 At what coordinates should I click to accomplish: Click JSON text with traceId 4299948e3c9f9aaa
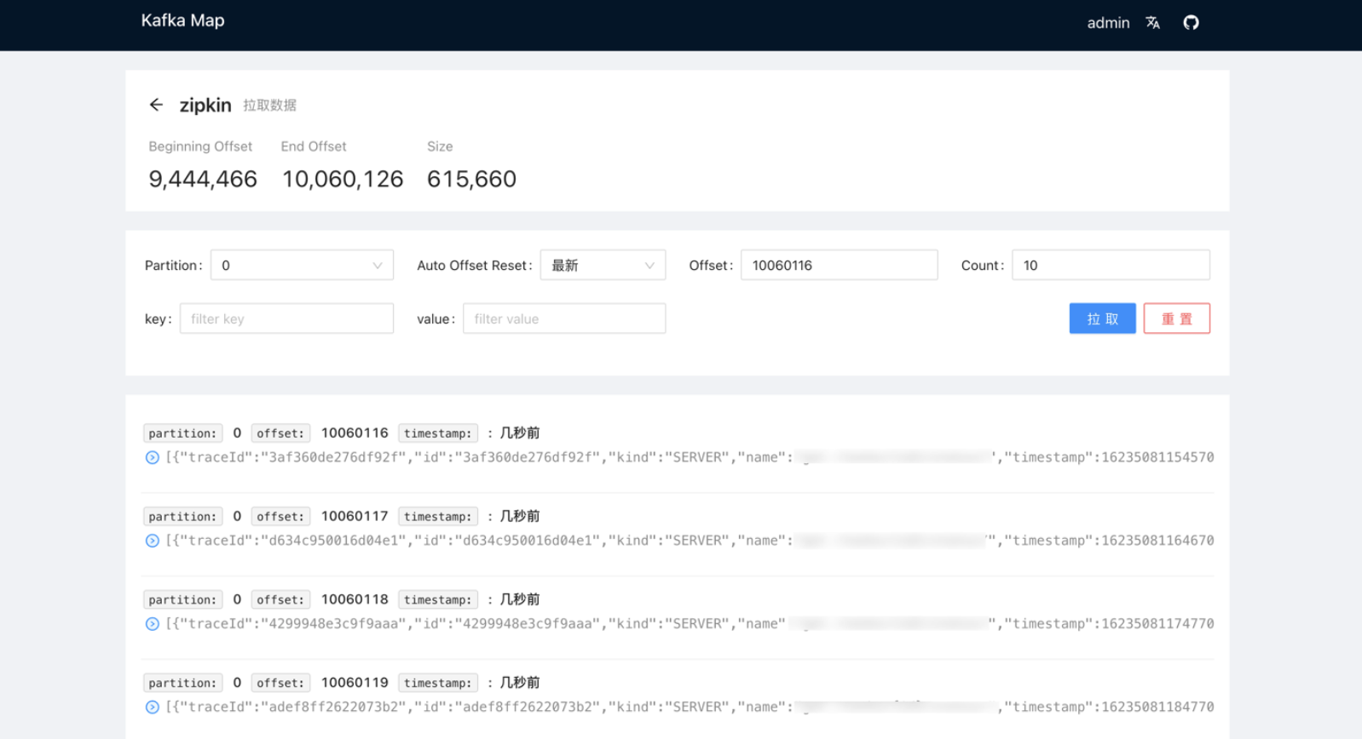click(x=690, y=624)
